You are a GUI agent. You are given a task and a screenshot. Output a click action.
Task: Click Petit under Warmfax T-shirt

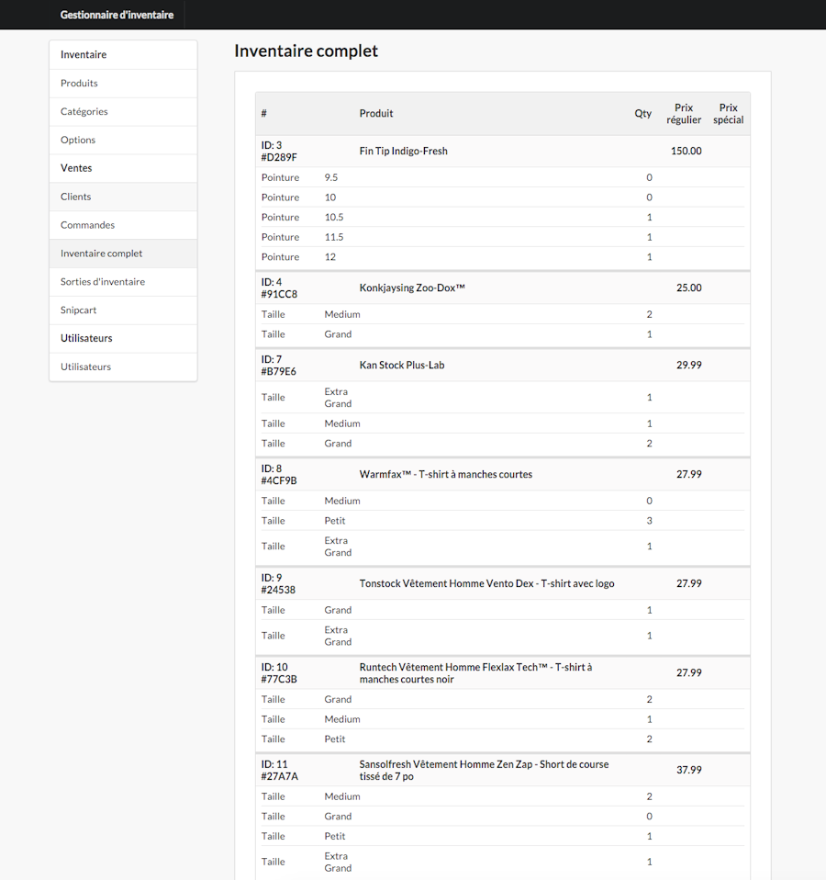click(x=335, y=521)
